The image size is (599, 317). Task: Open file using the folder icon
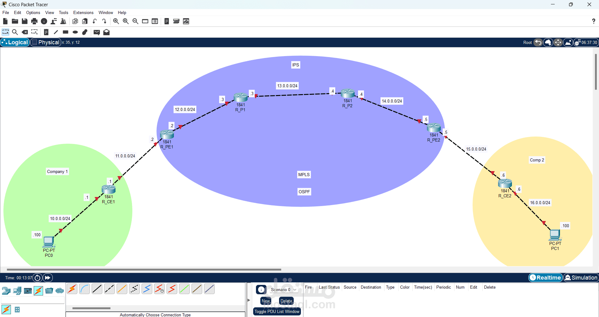pyautogui.click(x=15, y=21)
